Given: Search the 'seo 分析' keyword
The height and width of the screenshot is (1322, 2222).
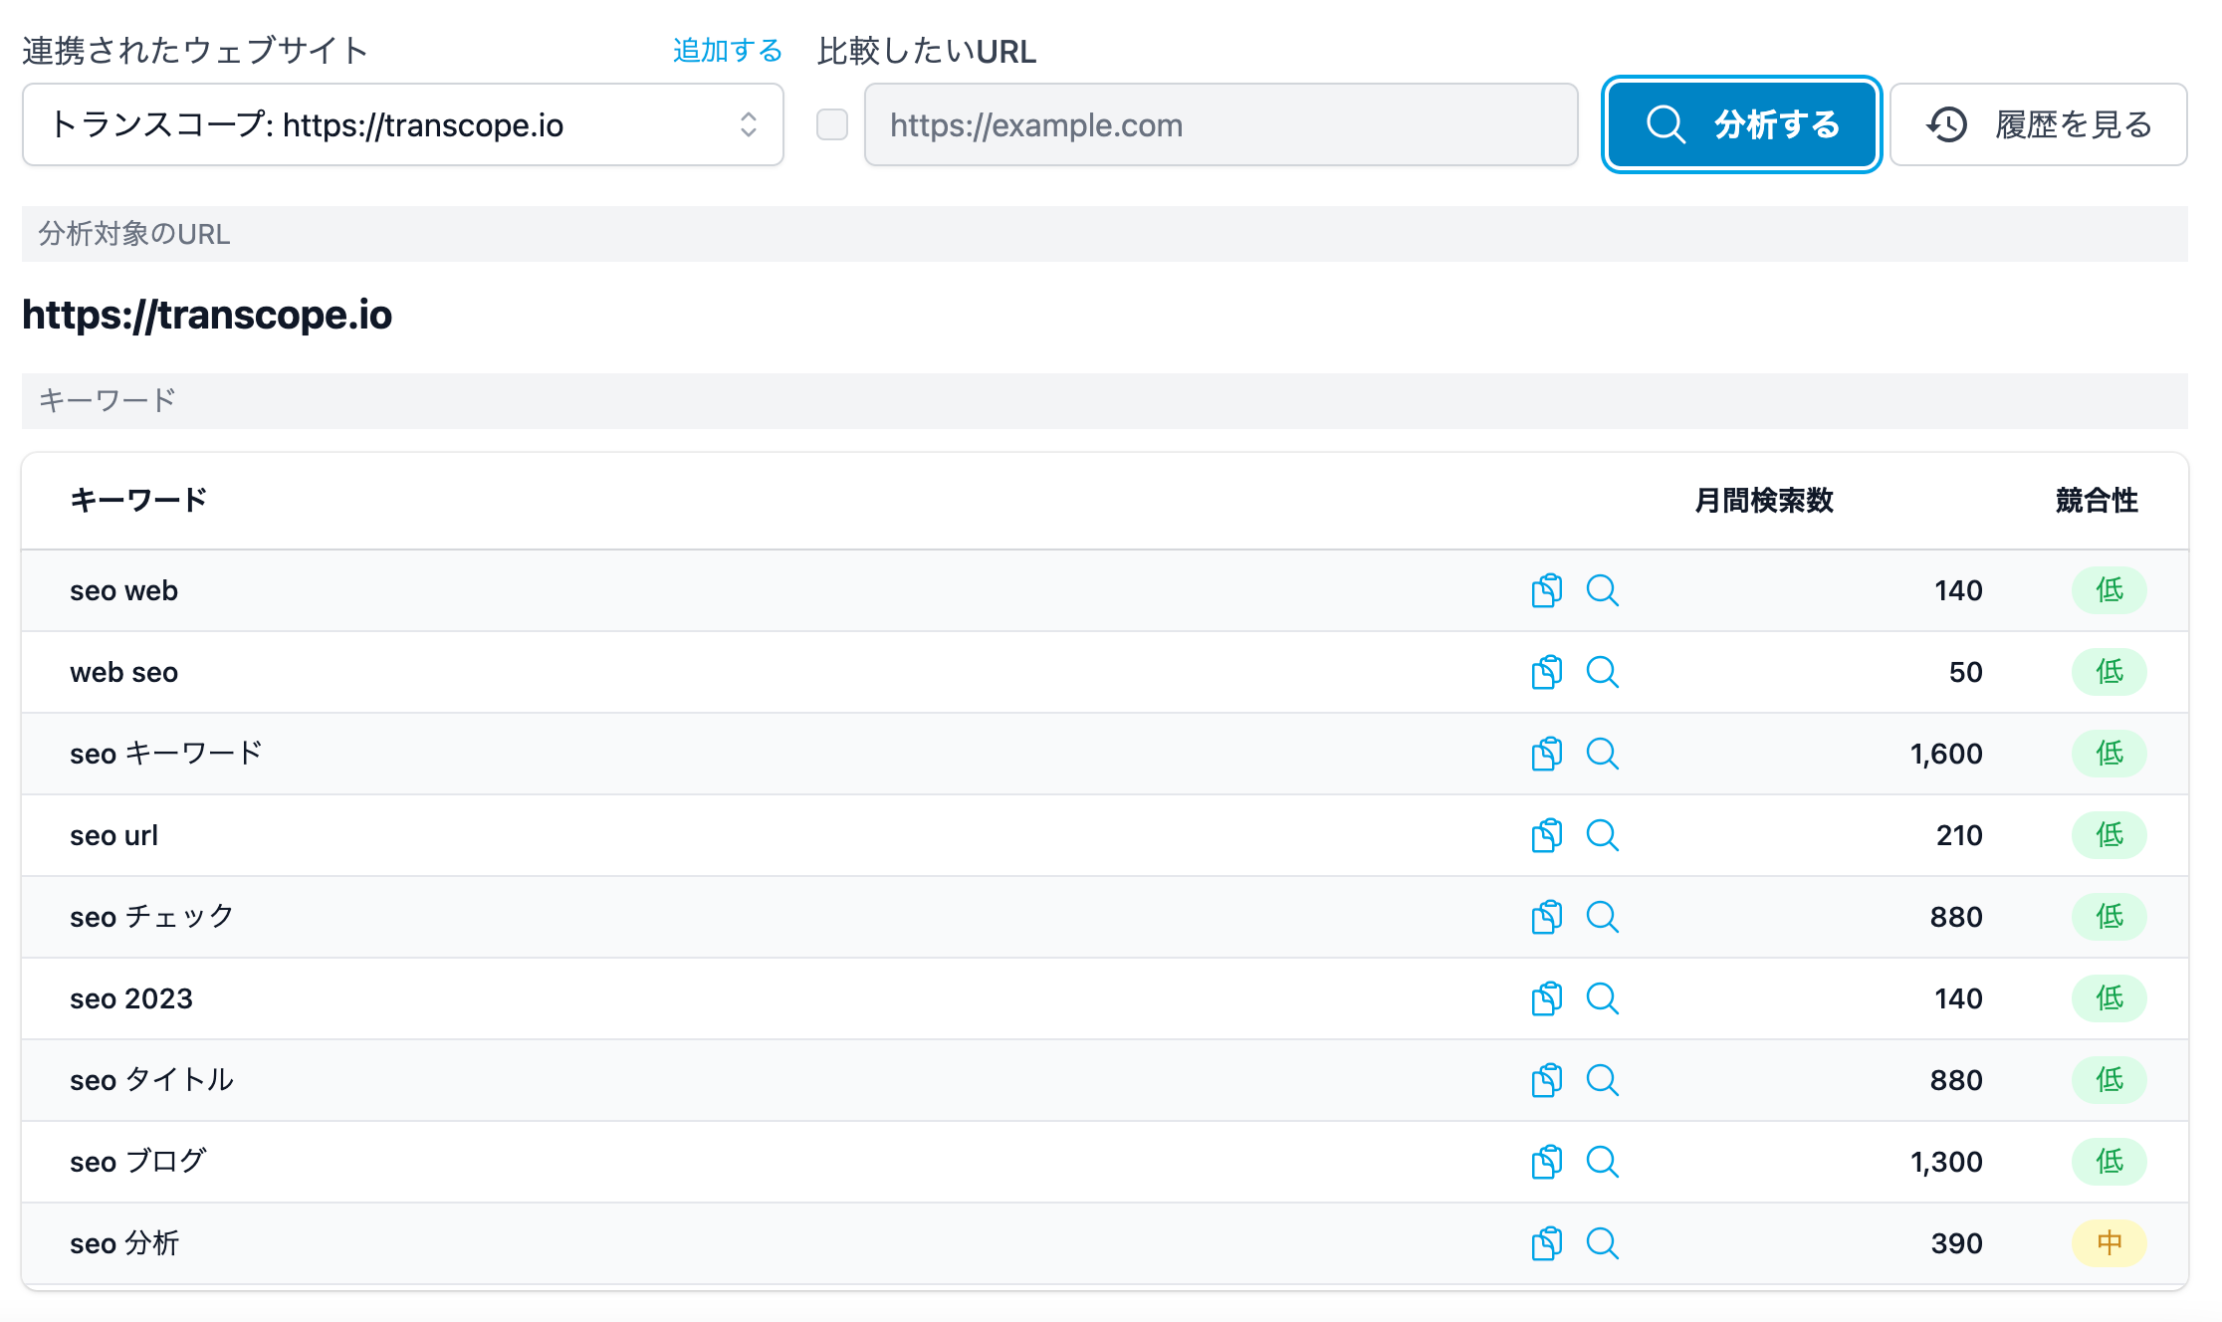Looking at the screenshot, I should coord(1602,1243).
